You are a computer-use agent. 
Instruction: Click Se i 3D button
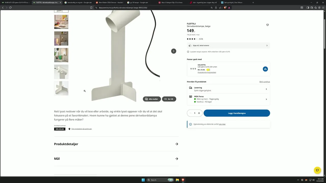169,99
